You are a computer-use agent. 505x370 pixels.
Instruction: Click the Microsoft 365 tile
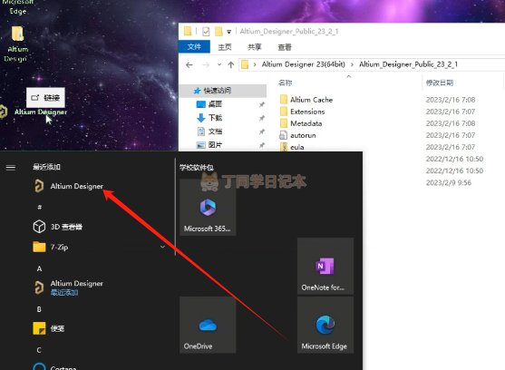point(208,208)
